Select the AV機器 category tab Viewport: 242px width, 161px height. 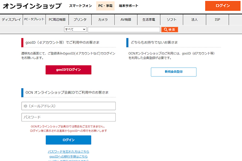[x=126, y=20]
